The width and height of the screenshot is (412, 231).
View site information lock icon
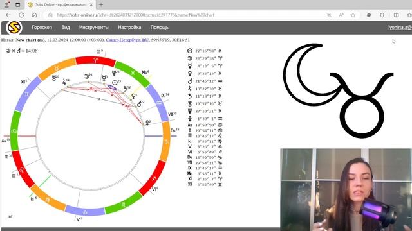coord(50,15)
